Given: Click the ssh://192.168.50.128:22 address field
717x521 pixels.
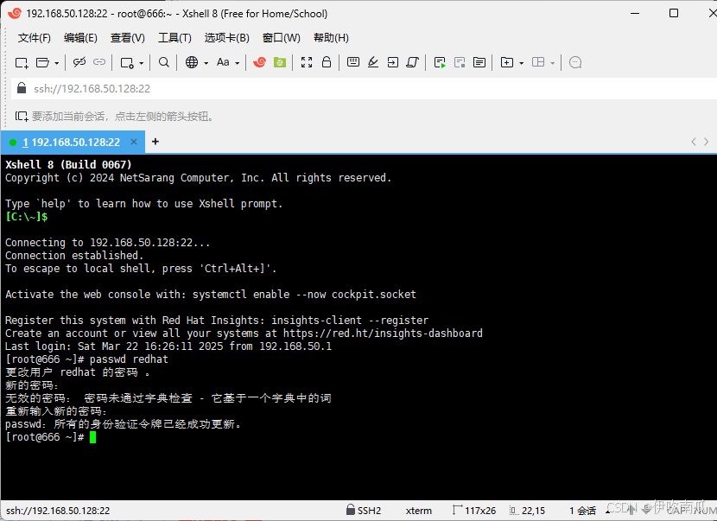Looking at the screenshot, I should pos(365,89).
